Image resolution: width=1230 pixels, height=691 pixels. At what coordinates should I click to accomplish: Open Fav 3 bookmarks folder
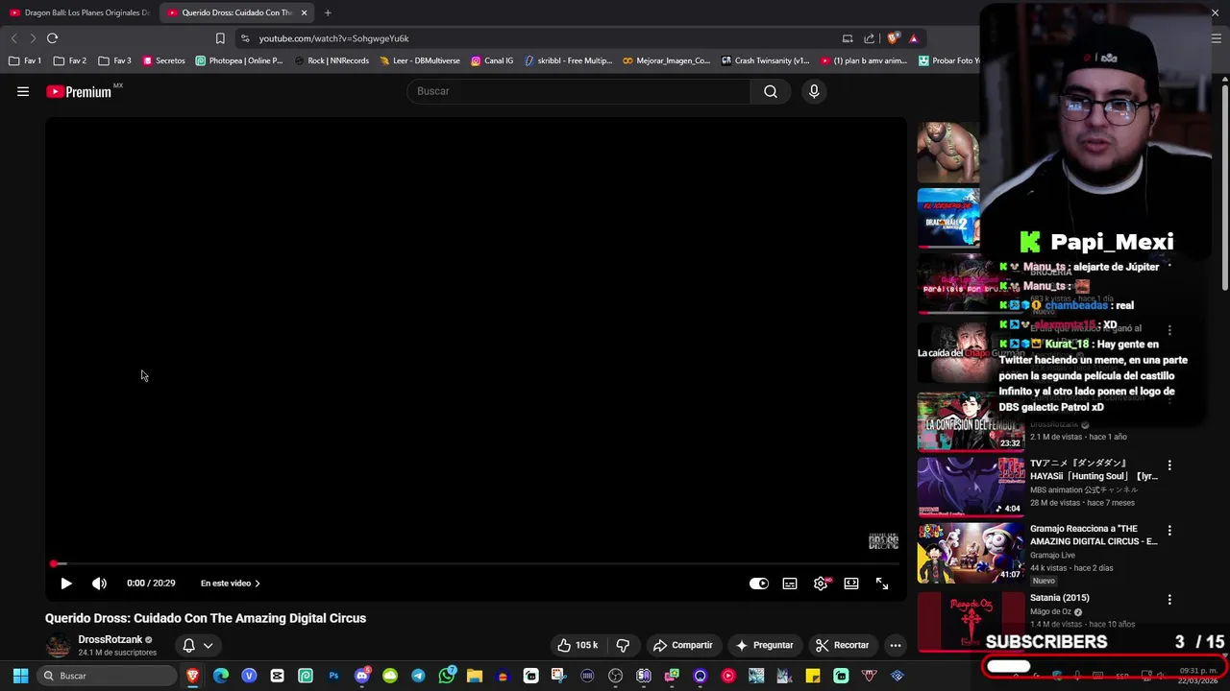pyautogui.click(x=114, y=60)
